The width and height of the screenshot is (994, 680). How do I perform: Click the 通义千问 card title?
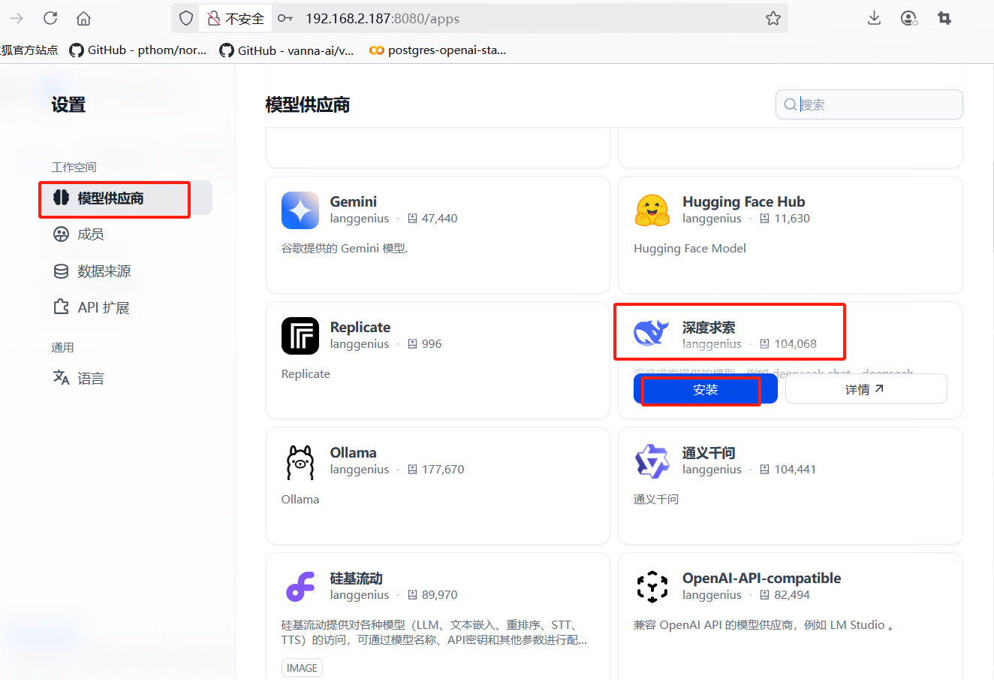[708, 452]
